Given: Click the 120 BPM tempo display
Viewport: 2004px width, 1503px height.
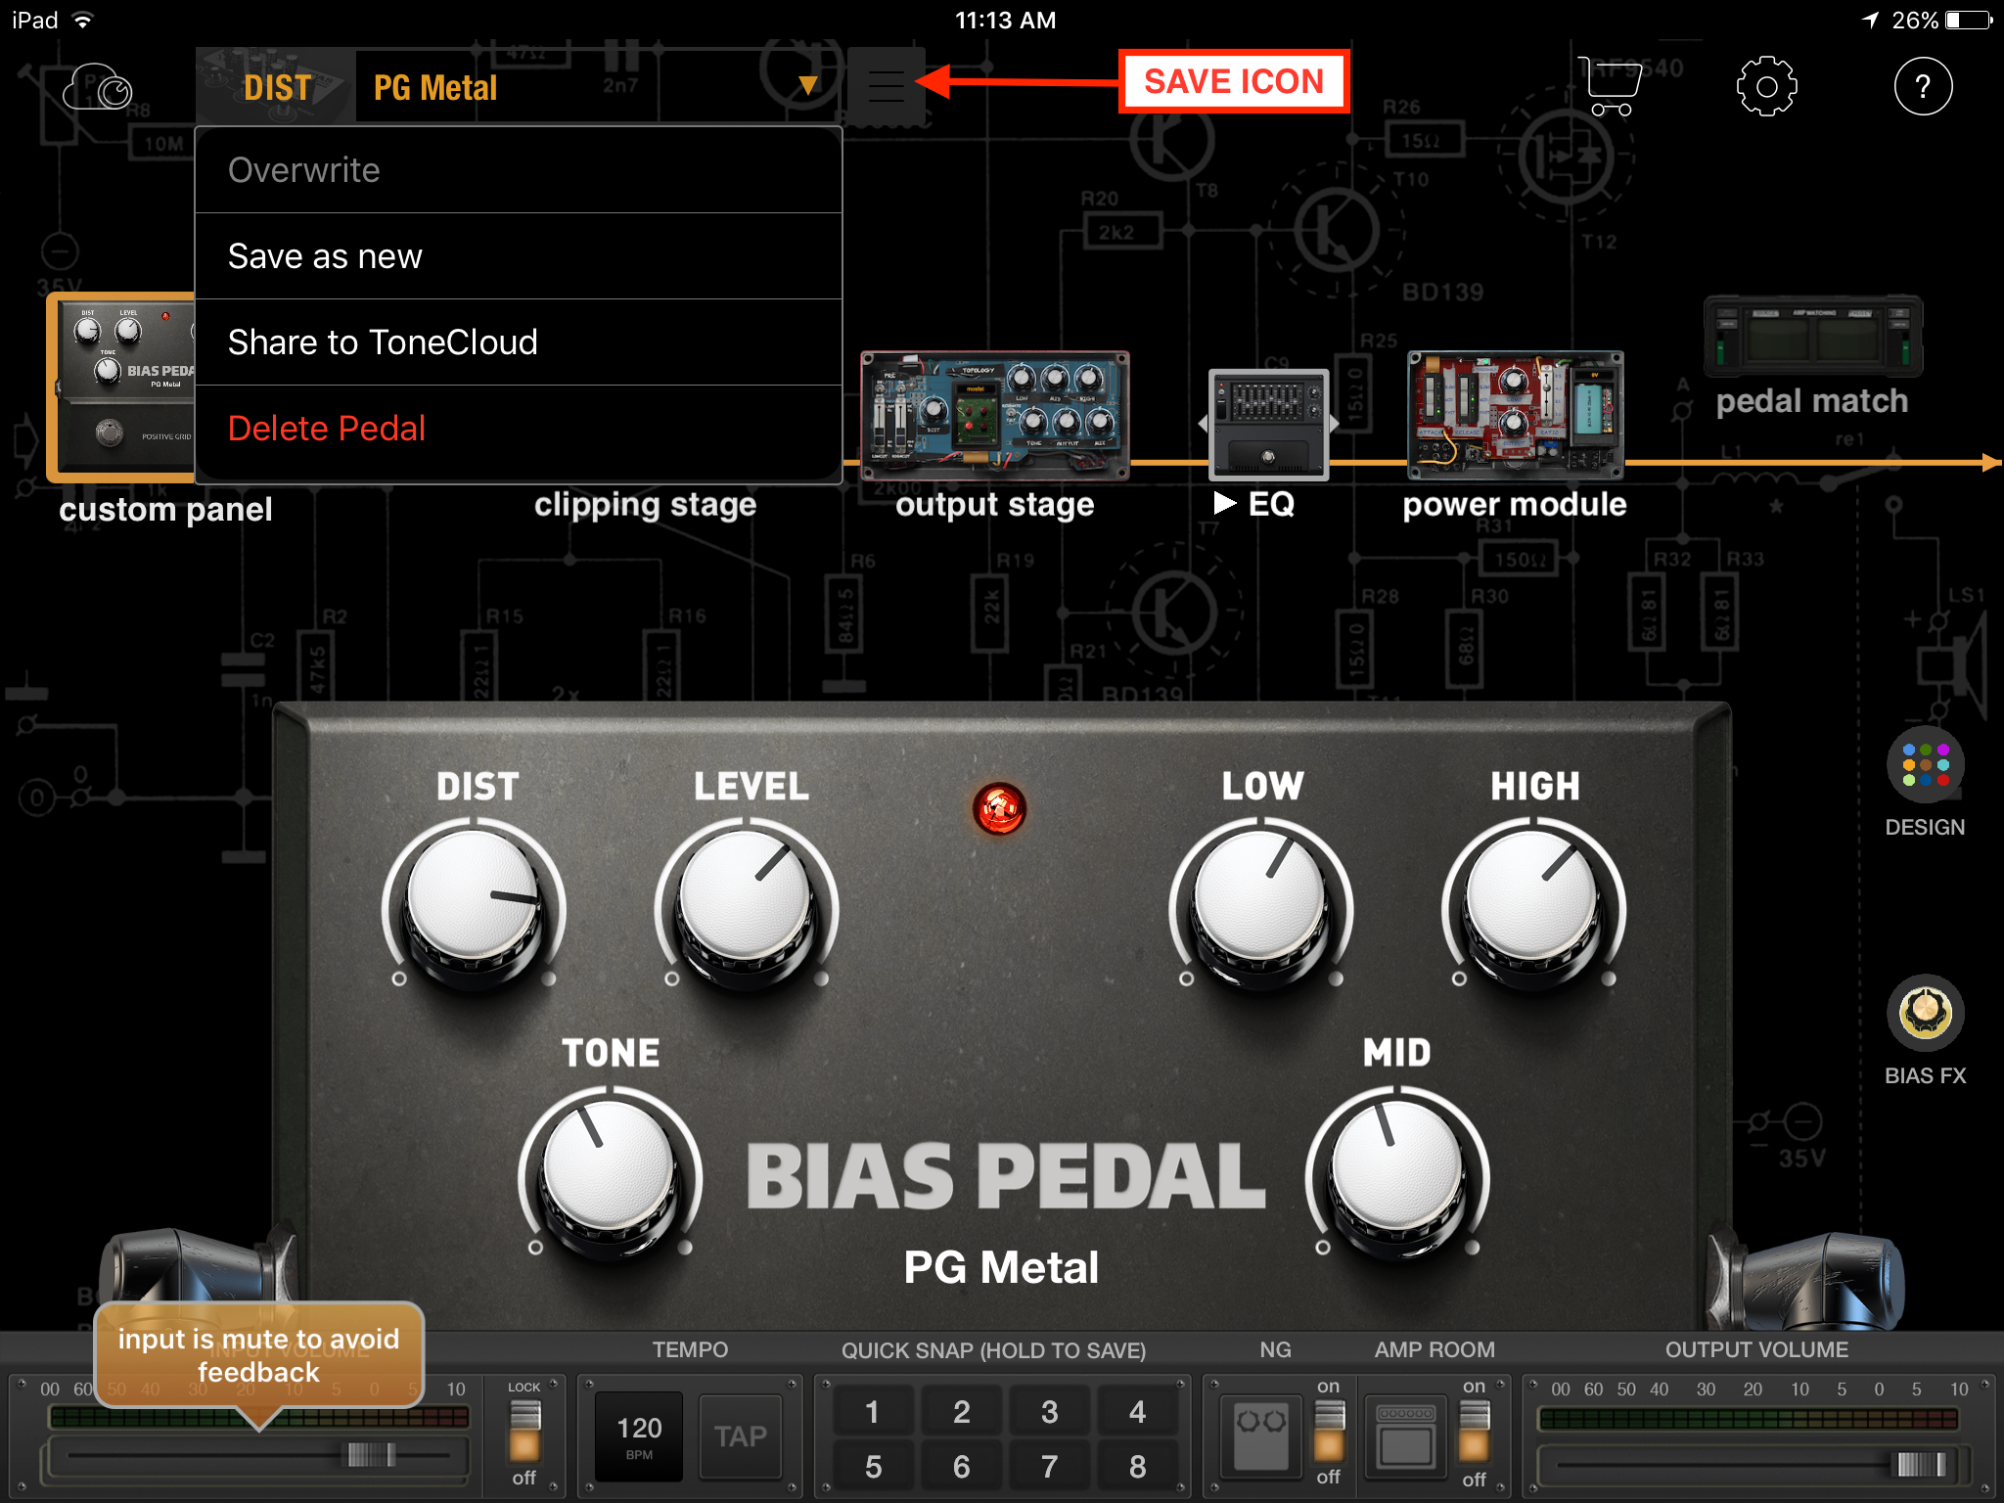Looking at the screenshot, I should (x=639, y=1435).
